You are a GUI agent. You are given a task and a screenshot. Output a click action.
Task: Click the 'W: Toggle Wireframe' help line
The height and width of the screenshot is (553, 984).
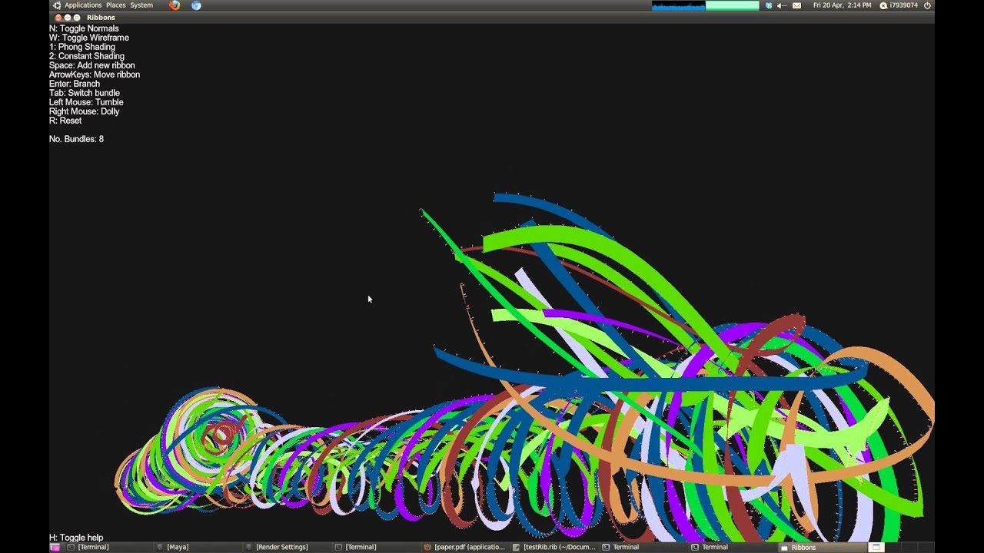89,38
